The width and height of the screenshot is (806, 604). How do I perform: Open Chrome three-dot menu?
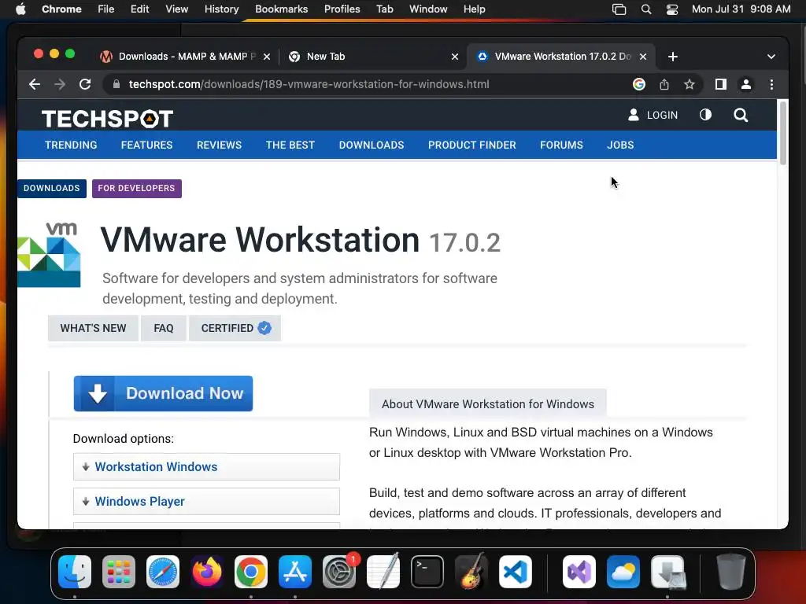coord(771,84)
